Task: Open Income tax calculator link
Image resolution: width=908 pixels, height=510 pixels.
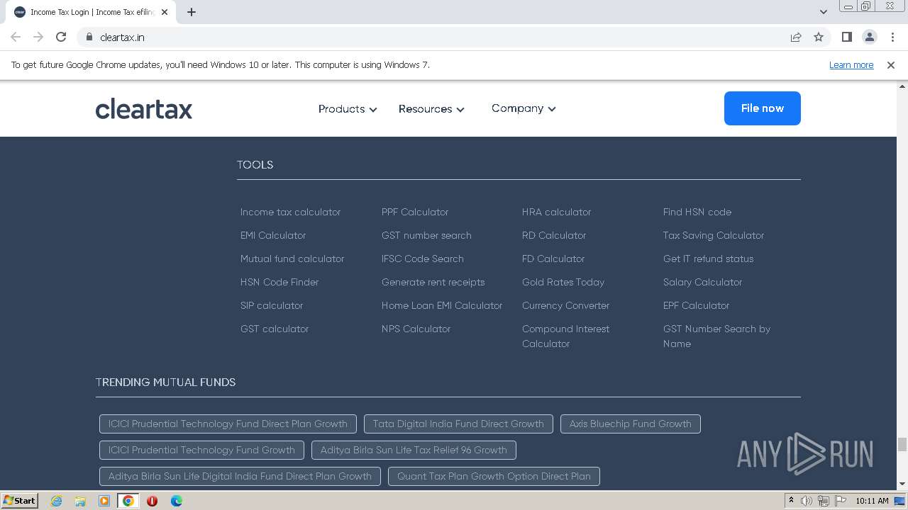Action: tap(290, 212)
